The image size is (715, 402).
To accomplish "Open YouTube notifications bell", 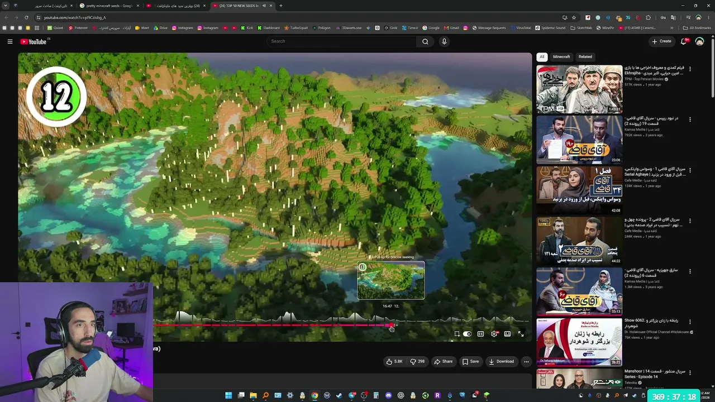I will pos(684,41).
